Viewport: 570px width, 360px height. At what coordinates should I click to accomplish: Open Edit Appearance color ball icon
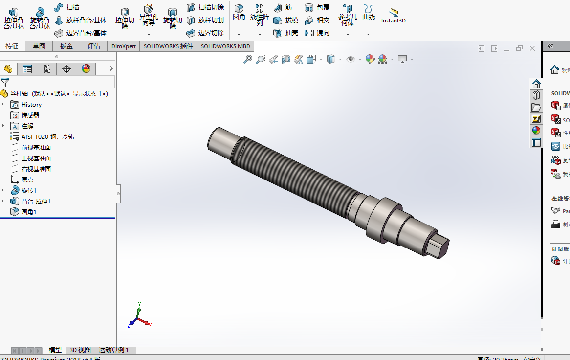coord(370,59)
